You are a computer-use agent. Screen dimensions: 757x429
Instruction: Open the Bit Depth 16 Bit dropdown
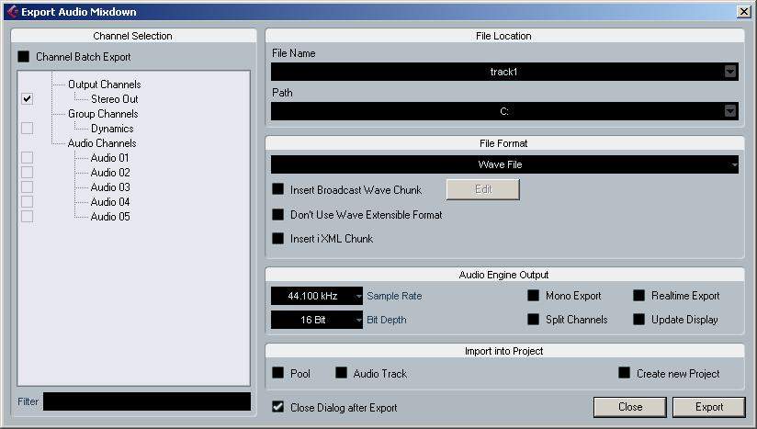[317, 320]
